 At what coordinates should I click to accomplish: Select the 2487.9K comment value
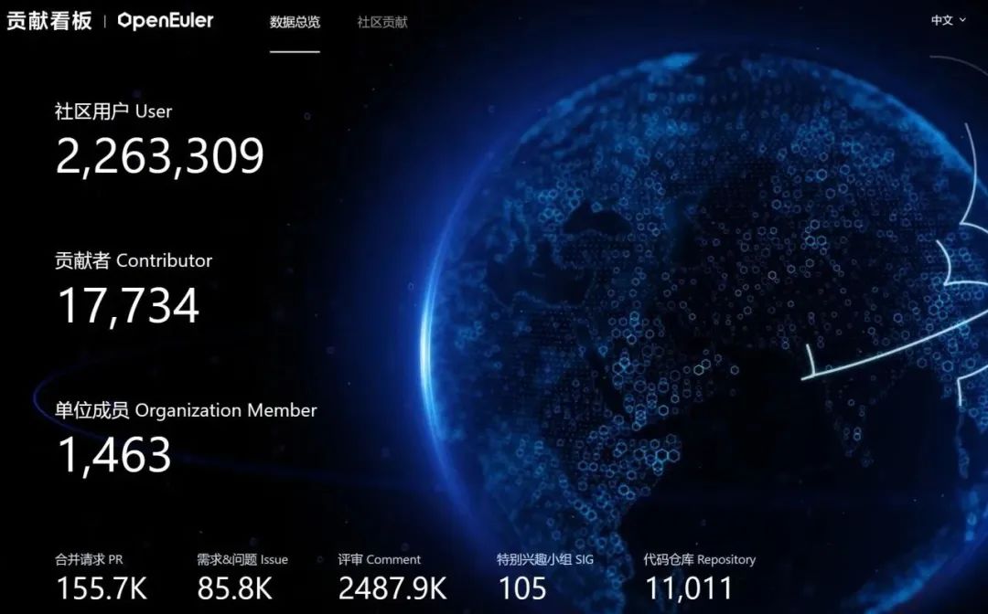(x=392, y=589)
